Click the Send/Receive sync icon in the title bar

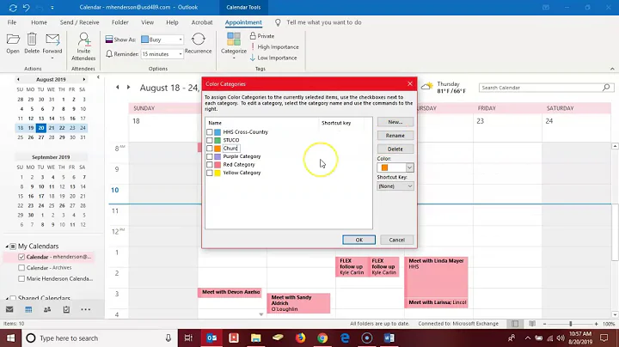pos(13,8)
